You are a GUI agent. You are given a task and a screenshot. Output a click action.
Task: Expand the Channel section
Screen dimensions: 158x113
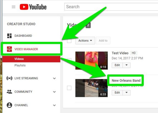54,105
